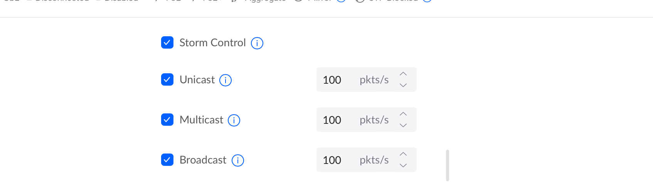This screenshot has height=189, width=653.
Task: Select the Broadcast rate input field
Action: tap(367, 160)
